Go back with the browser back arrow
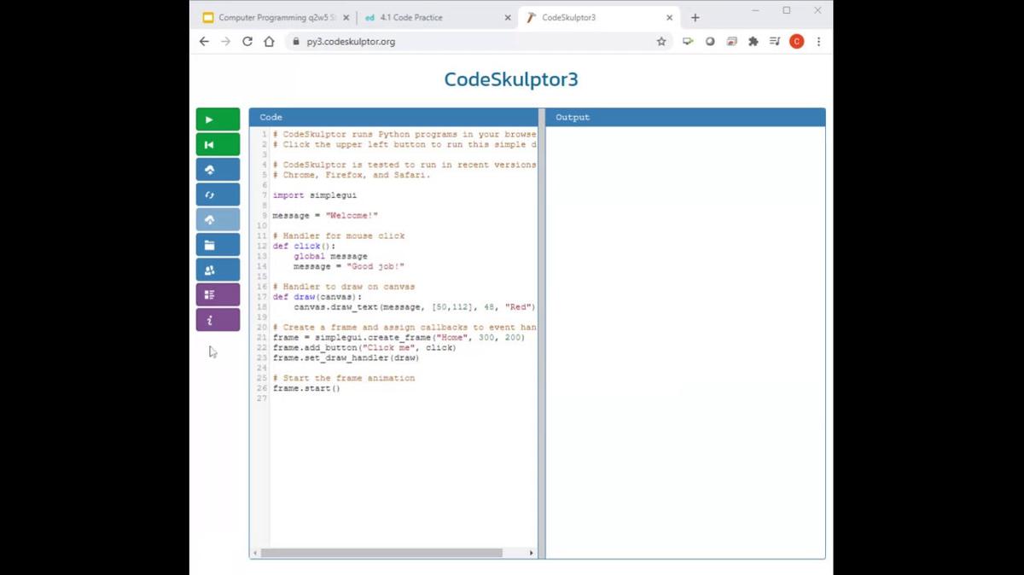The width and height of the screenshot is (1024, 575). coord(204,41)
